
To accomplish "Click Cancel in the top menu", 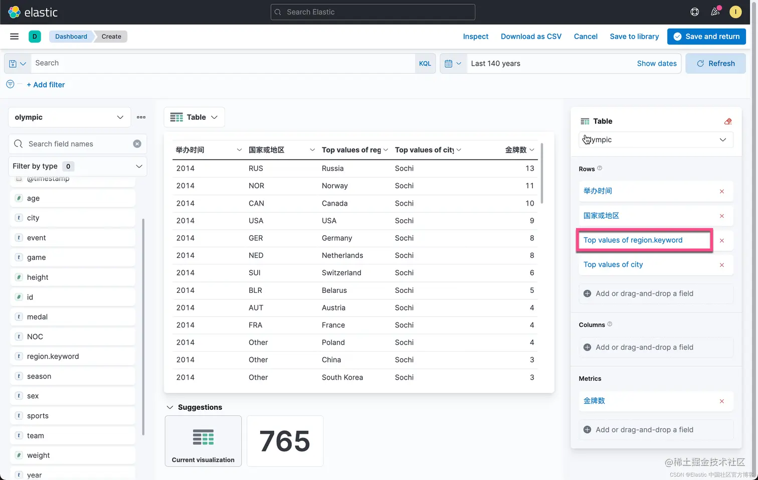I will tap(586, 37).
